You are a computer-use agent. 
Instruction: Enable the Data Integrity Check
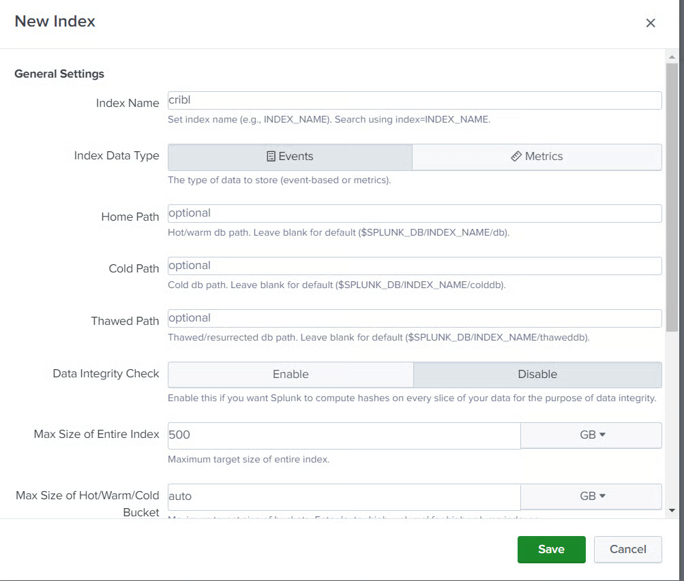(x=291, y=374)
